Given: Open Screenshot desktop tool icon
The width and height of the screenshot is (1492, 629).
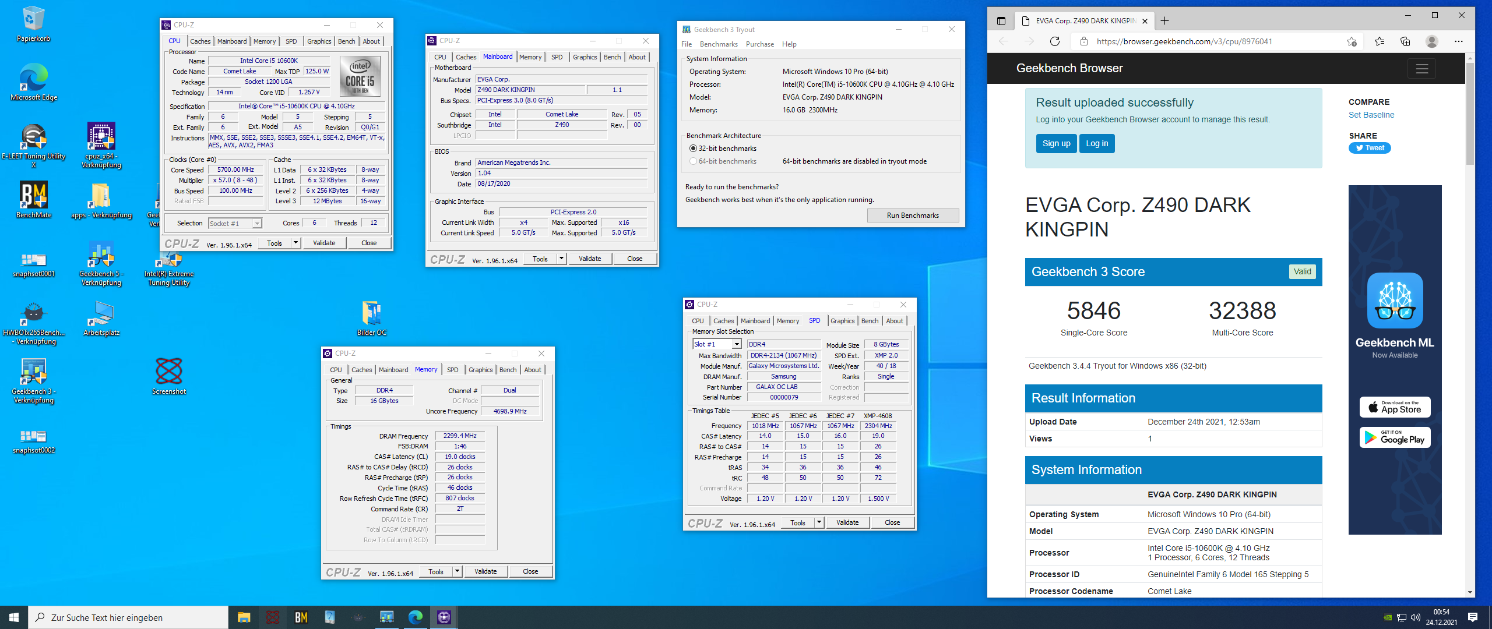Looking at the screenshot, I should (168, 377).
